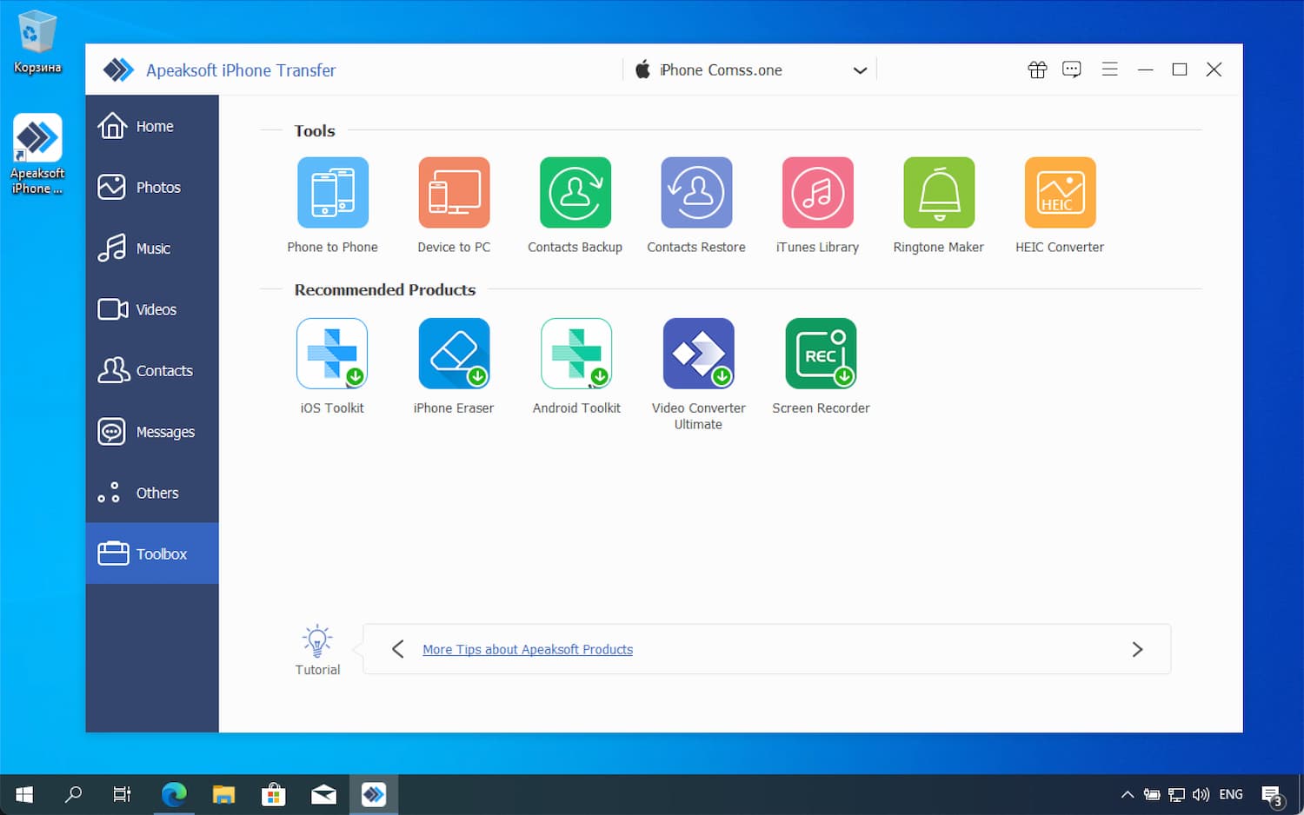The width and height of the screenshot is (1304, 815).
Task: Launch the Device to PC tool
Action: (454, 193)
